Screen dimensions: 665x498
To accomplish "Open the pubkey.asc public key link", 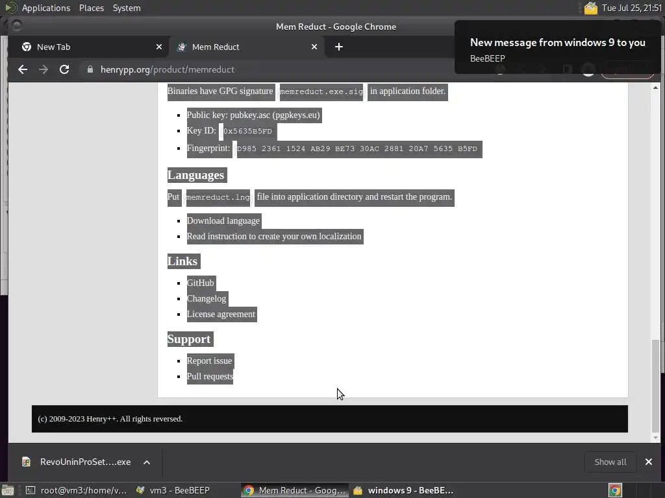I will pyautogui.click(x=250, y=115).
